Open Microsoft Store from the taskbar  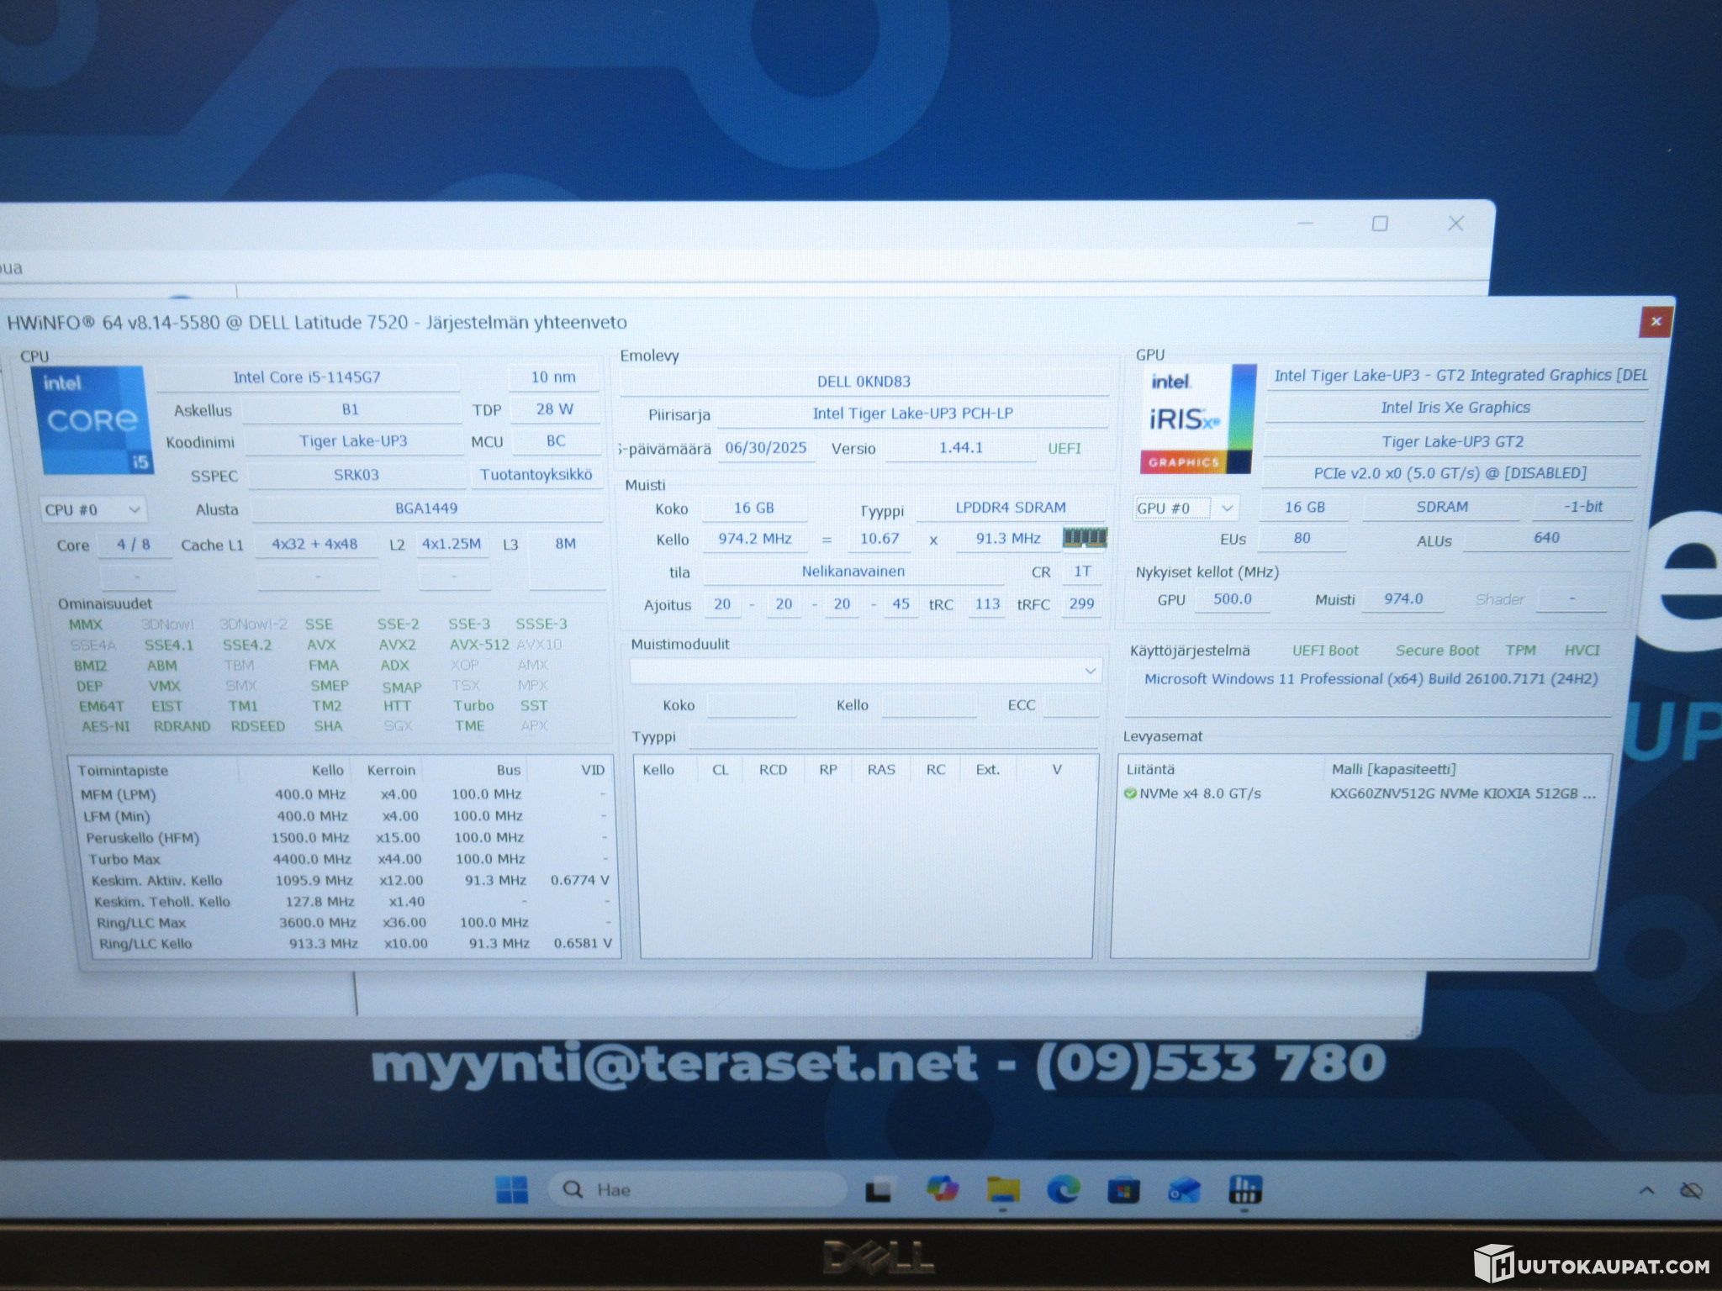[x=1123, y=1190]
